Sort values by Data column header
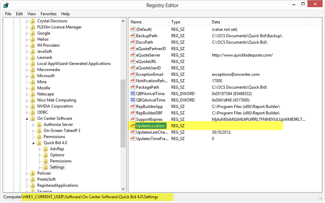 coord(259,22)
